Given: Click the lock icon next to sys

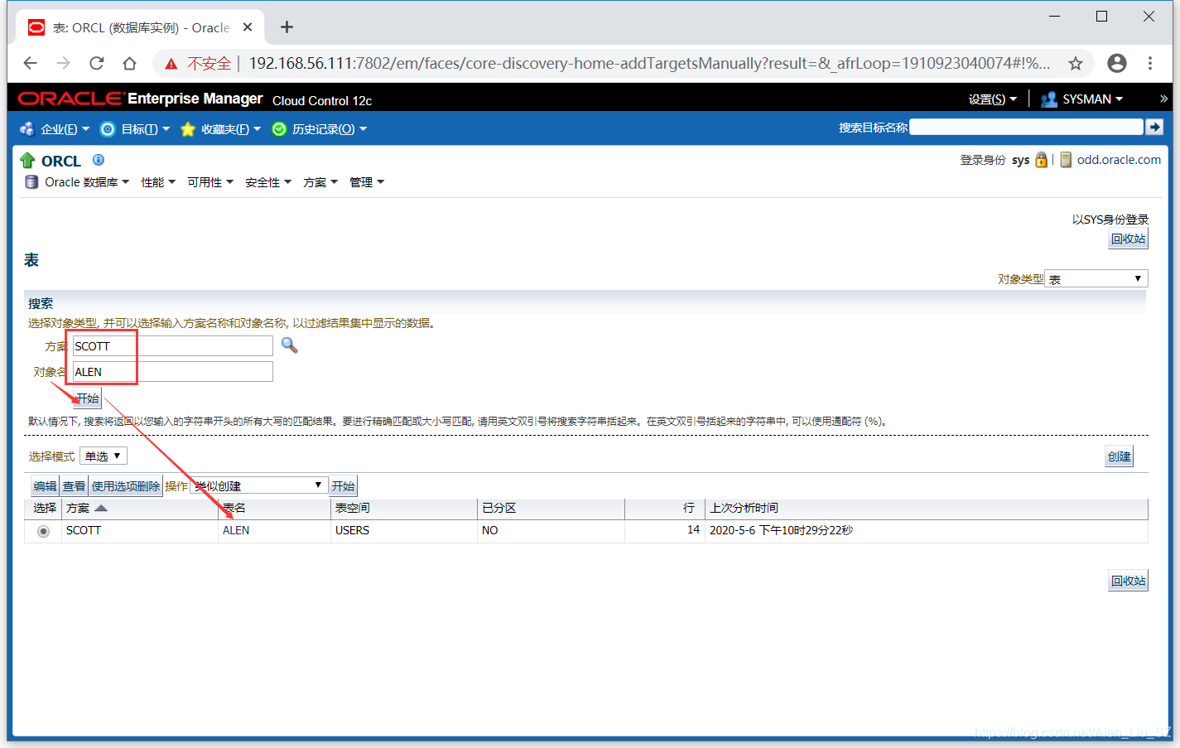Looking at the screenshot, I should coord(1041,160).
